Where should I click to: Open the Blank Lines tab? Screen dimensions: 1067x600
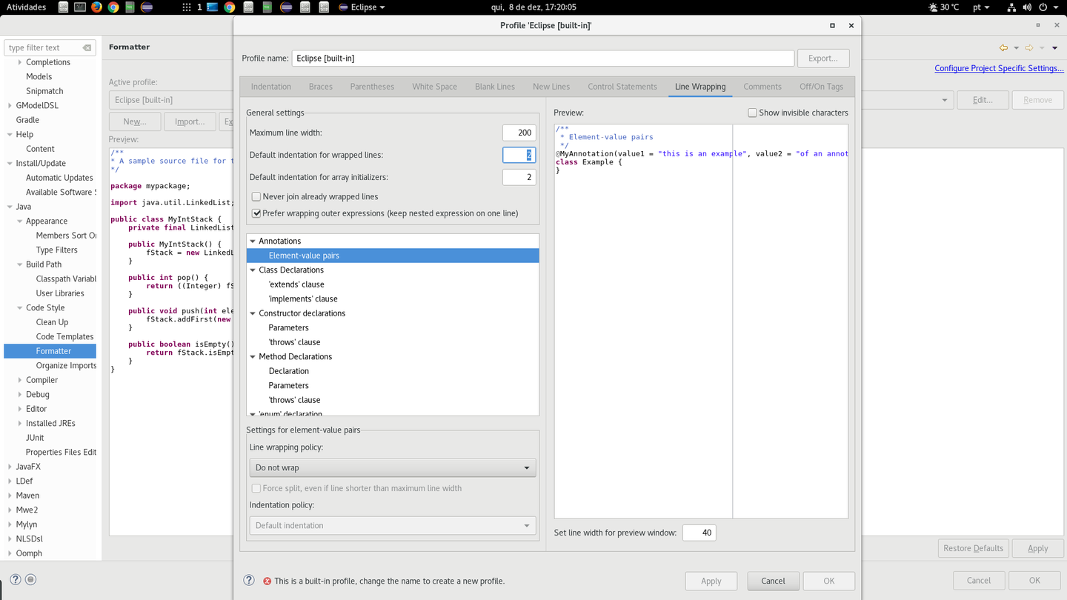click(495, 87)
